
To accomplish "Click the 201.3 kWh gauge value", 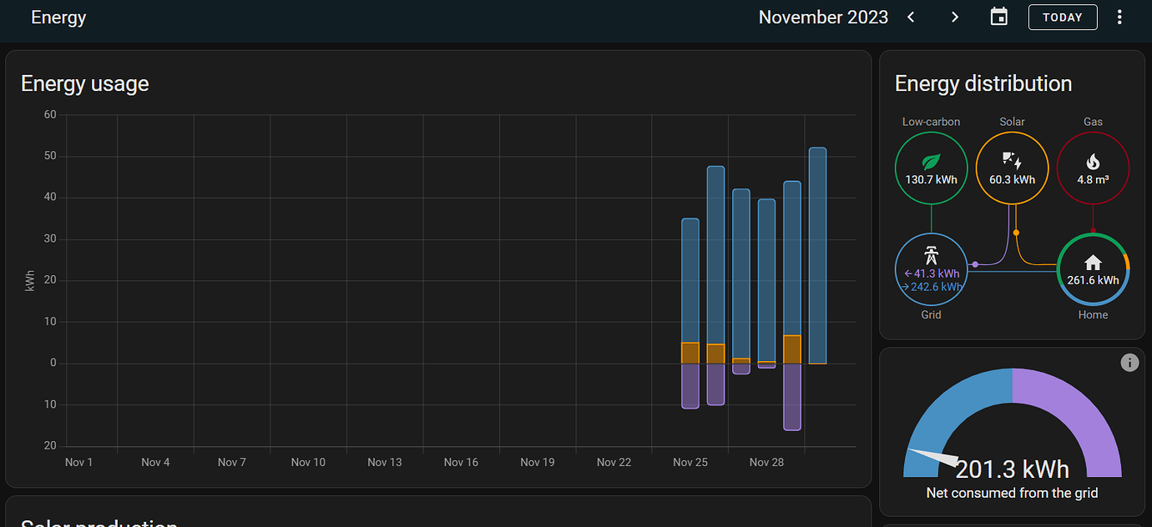I will click(x=1012, y=469).
